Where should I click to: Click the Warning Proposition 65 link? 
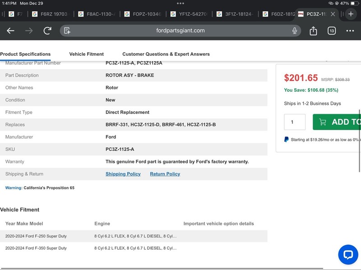click(40, 188)
